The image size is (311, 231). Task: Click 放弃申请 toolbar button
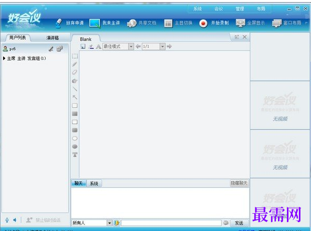pyautogui.click(x=69, y=23)
